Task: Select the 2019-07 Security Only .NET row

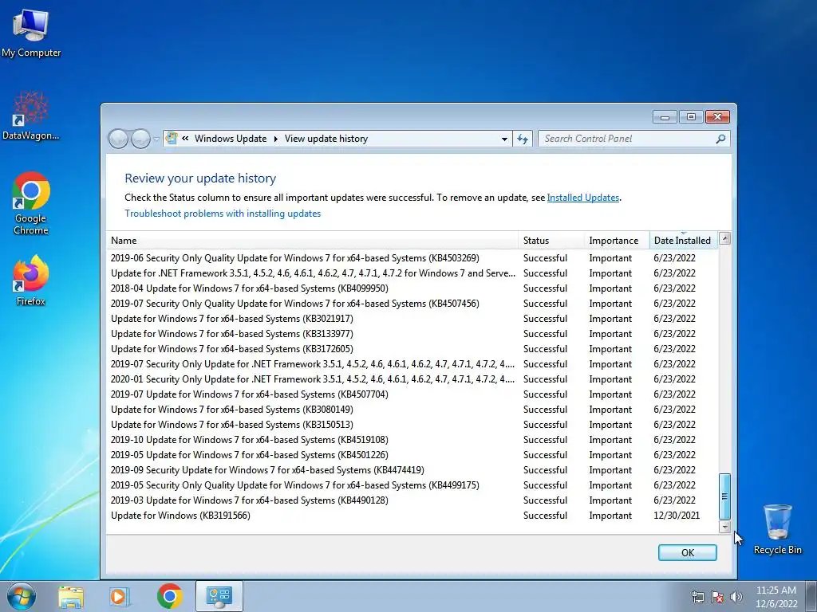Action: point(412,363)
